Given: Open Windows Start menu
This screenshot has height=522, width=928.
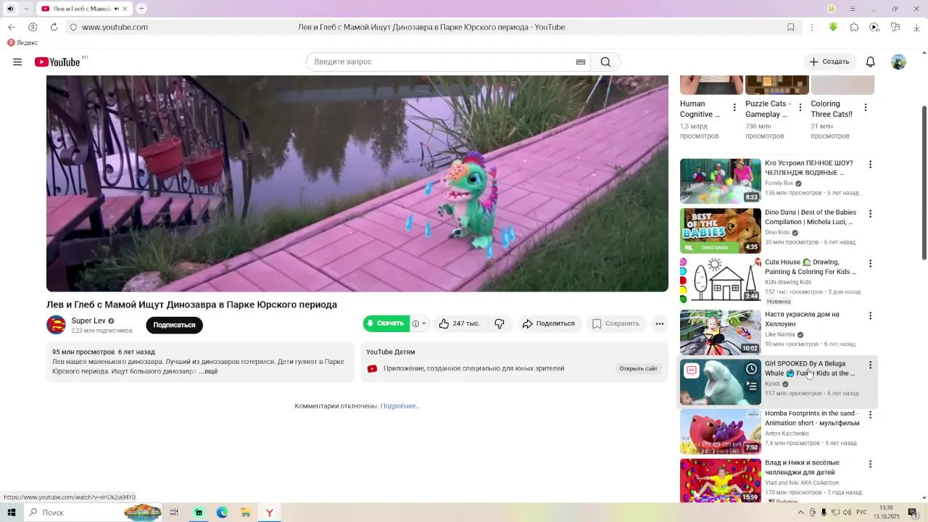Looking at the screenshot, I should [x=12, y=513].
